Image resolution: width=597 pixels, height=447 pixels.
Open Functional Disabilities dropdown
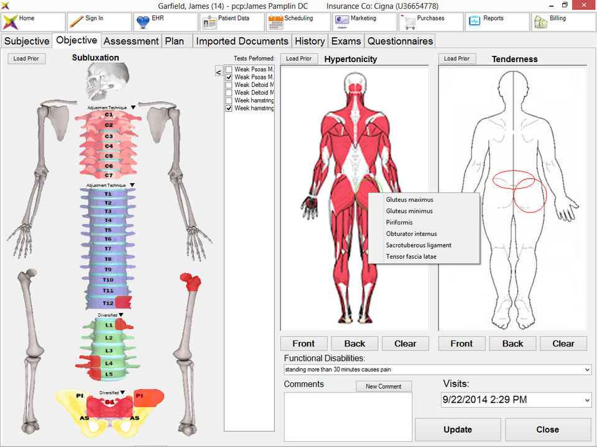pos(587,369)
